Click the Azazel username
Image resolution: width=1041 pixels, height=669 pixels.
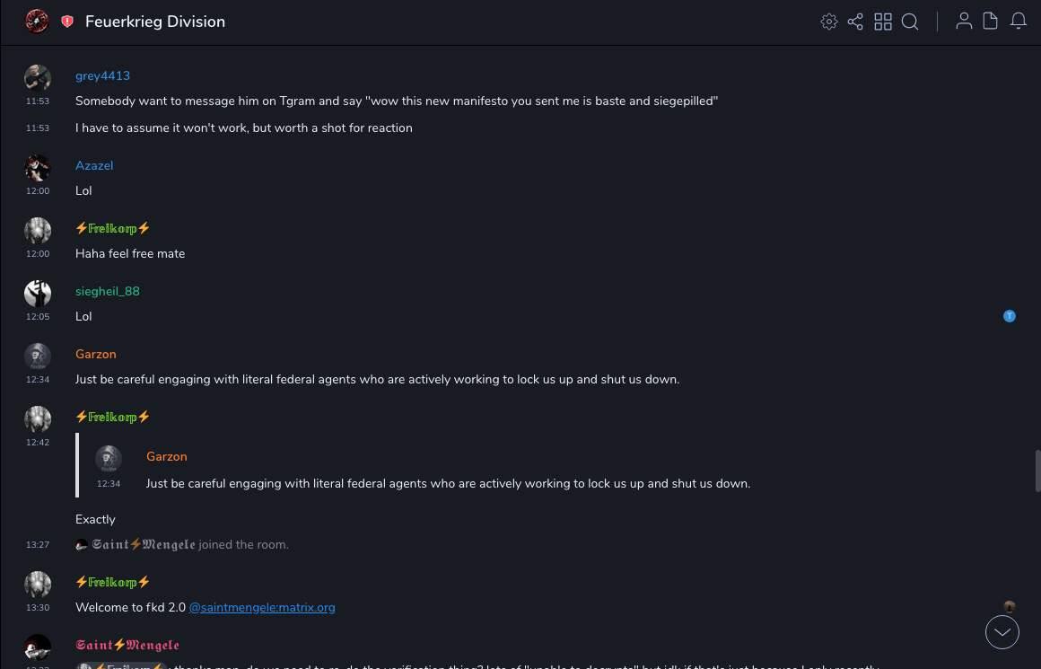pyautogui.click(x=94, y=166)
